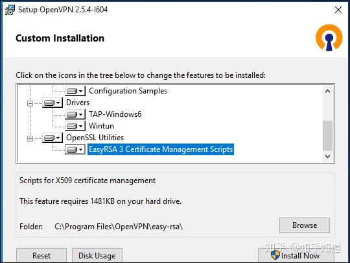
Task: Click the feature tree scrollbar thumb
Action: coord(327,136)
